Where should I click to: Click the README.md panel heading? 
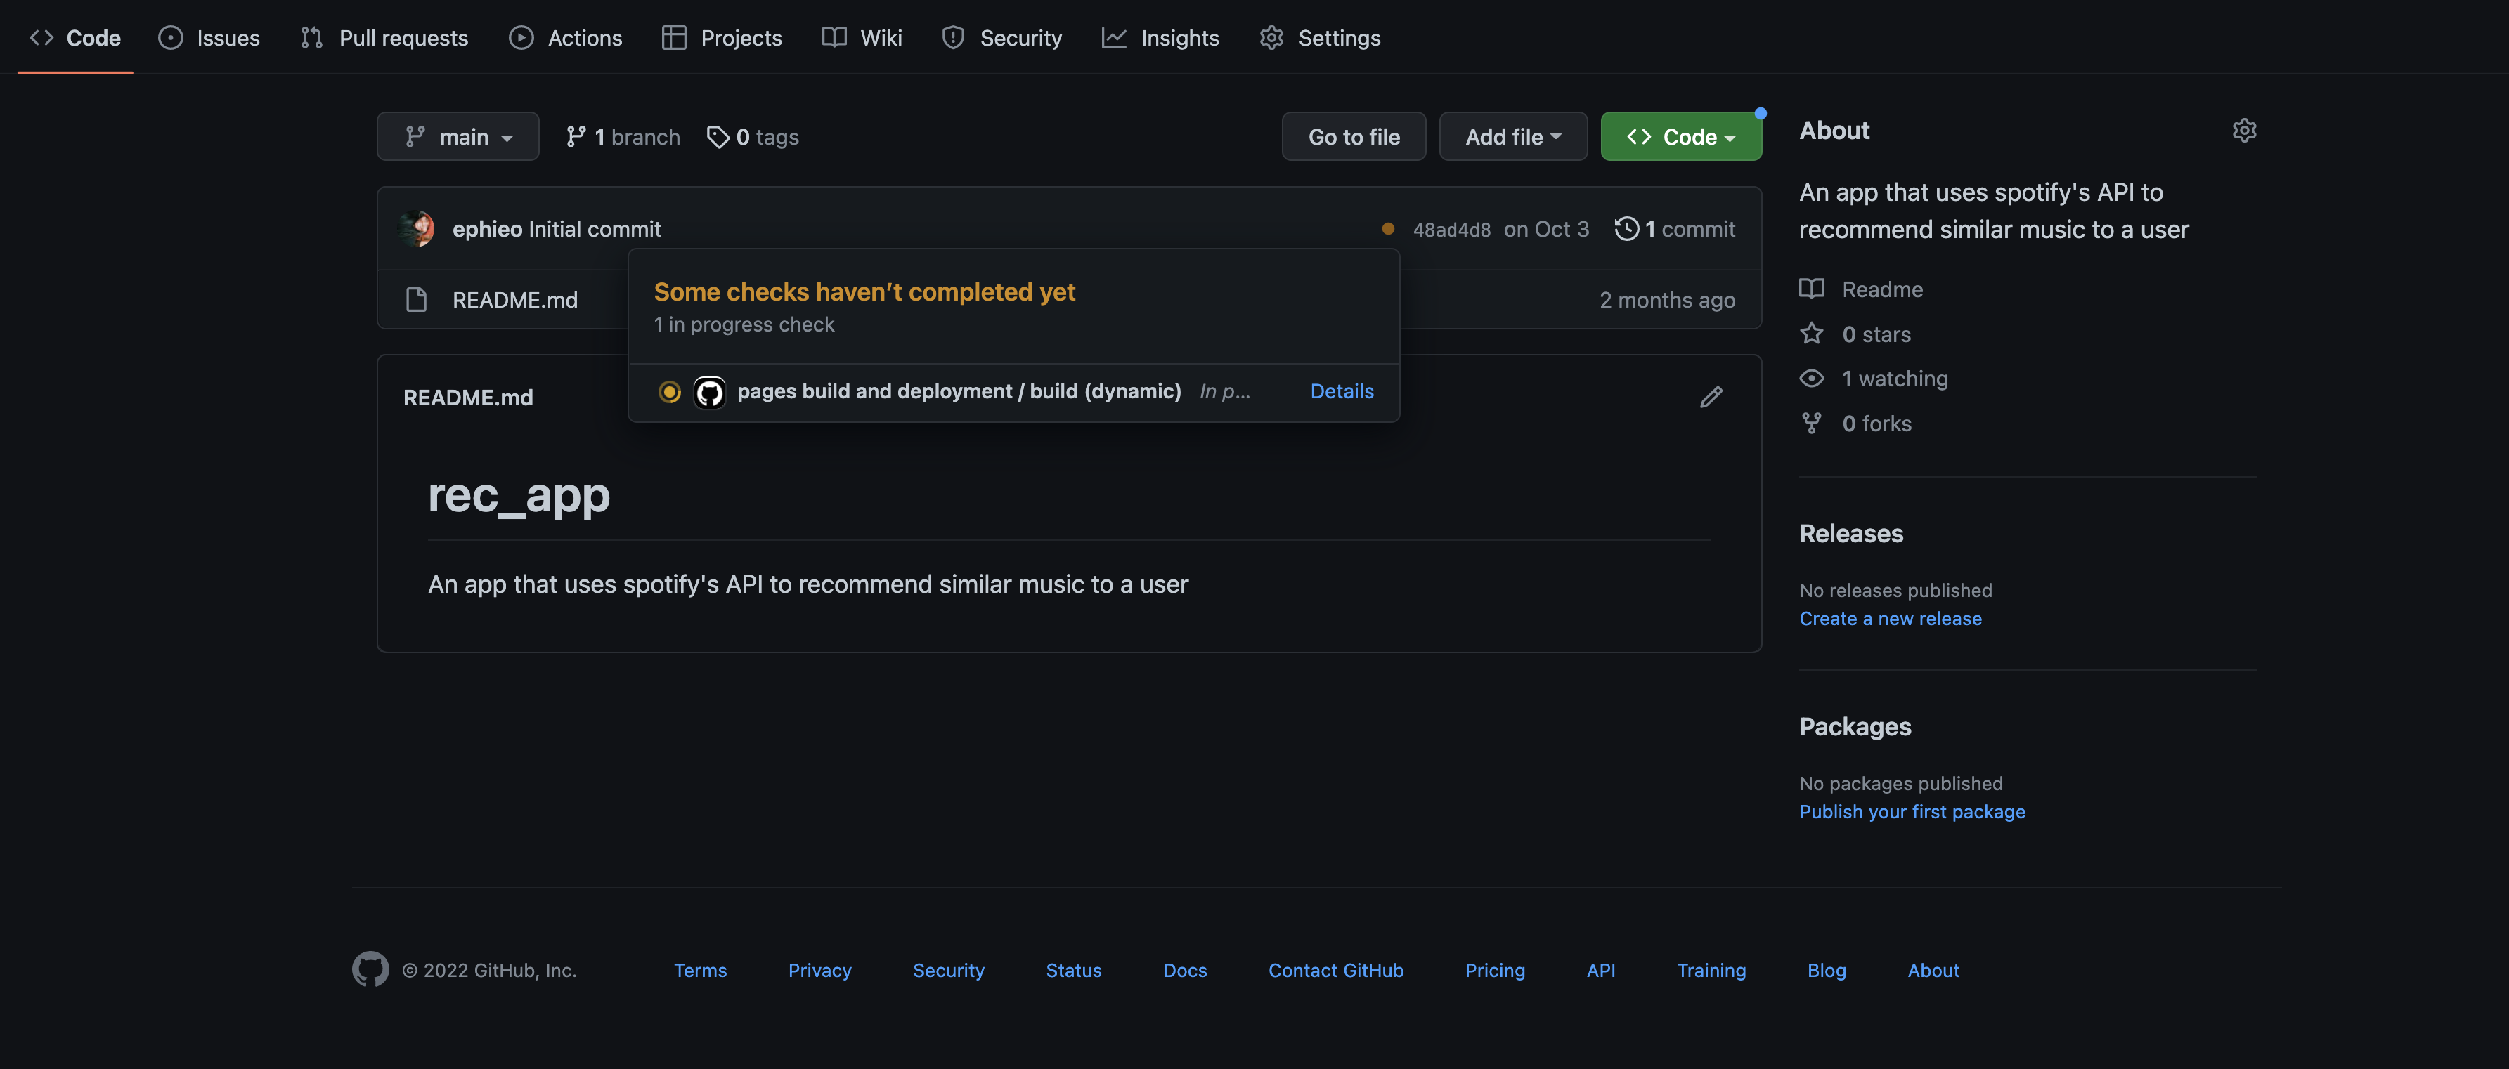[467, 398]
